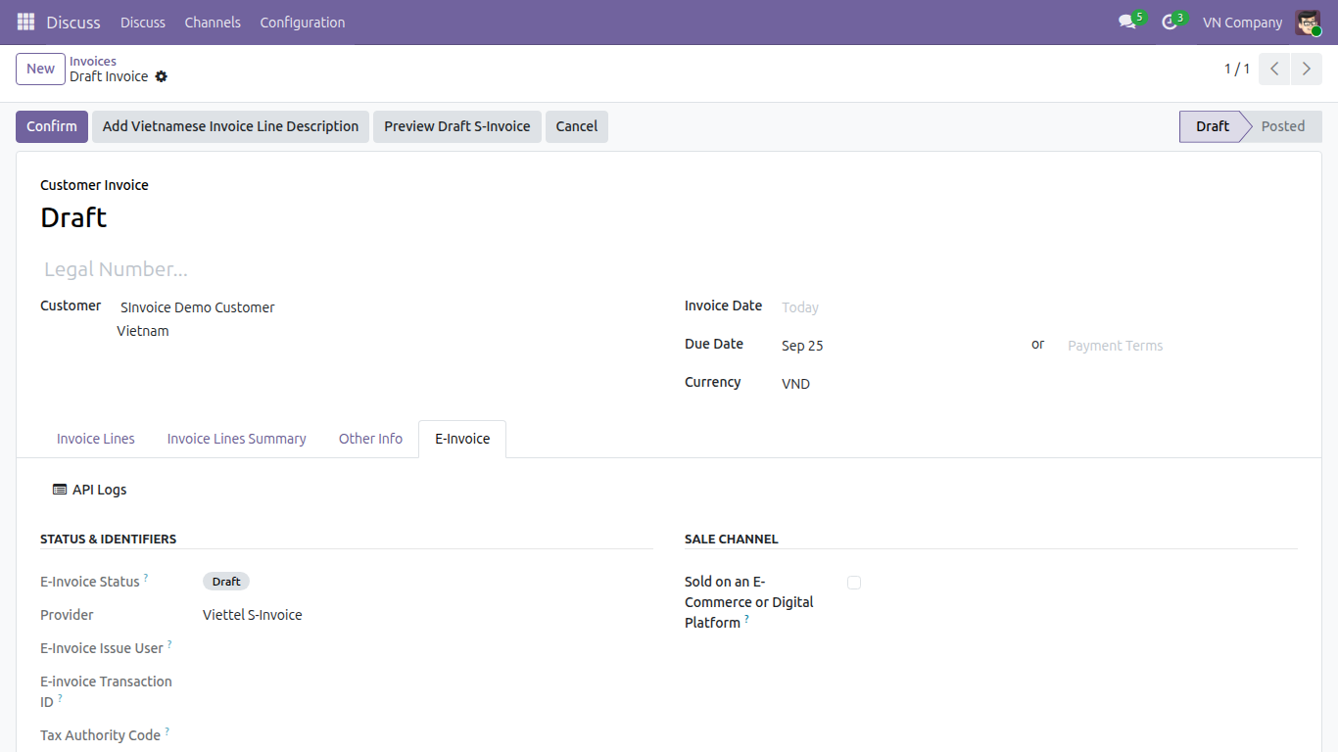Open the API Logs list icon
1338x752 pixels.
click(60, 490)
